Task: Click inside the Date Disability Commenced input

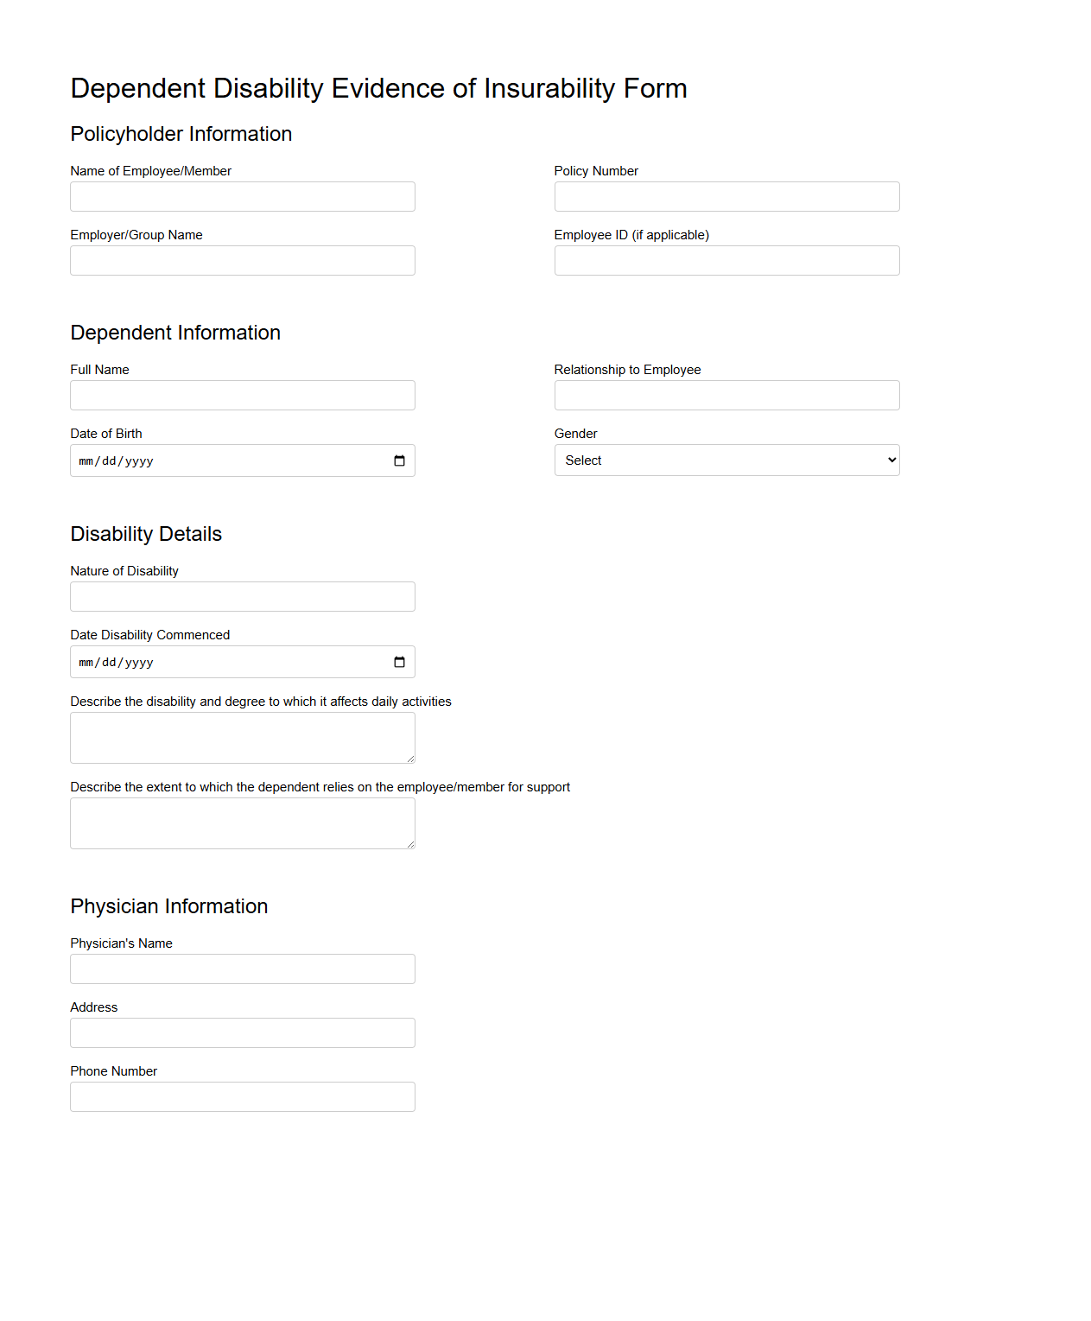Action: click(216, 662)
